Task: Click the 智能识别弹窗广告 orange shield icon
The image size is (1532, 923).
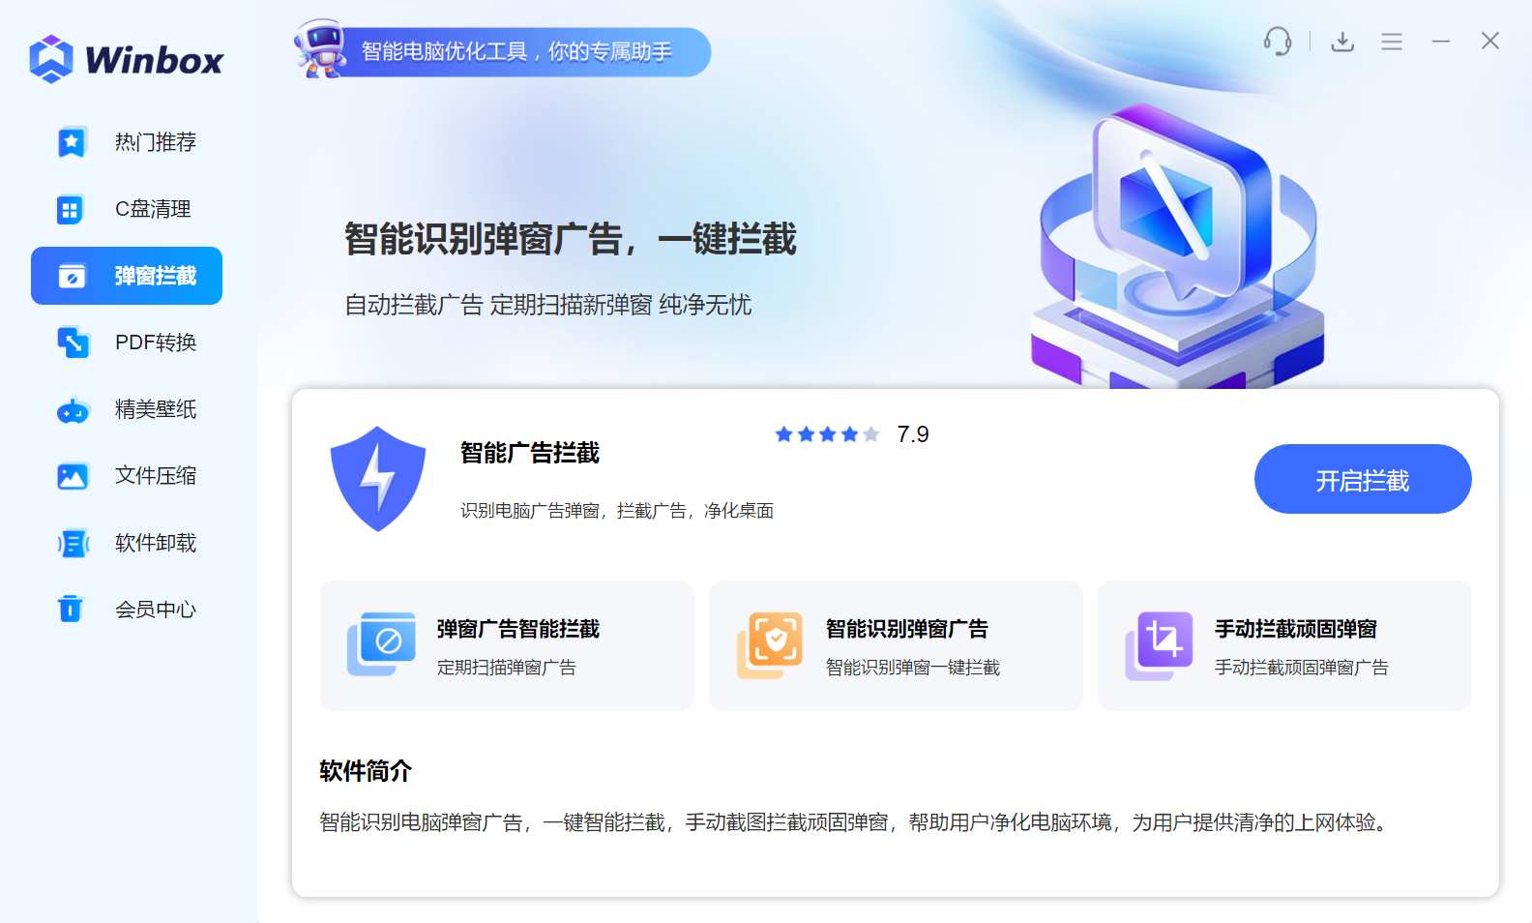Action: coord(771,643)
